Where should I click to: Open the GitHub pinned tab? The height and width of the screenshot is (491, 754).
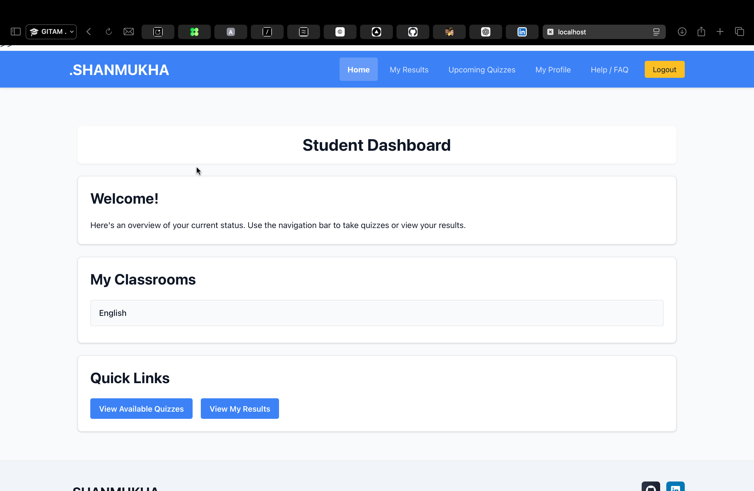[412, 32]
